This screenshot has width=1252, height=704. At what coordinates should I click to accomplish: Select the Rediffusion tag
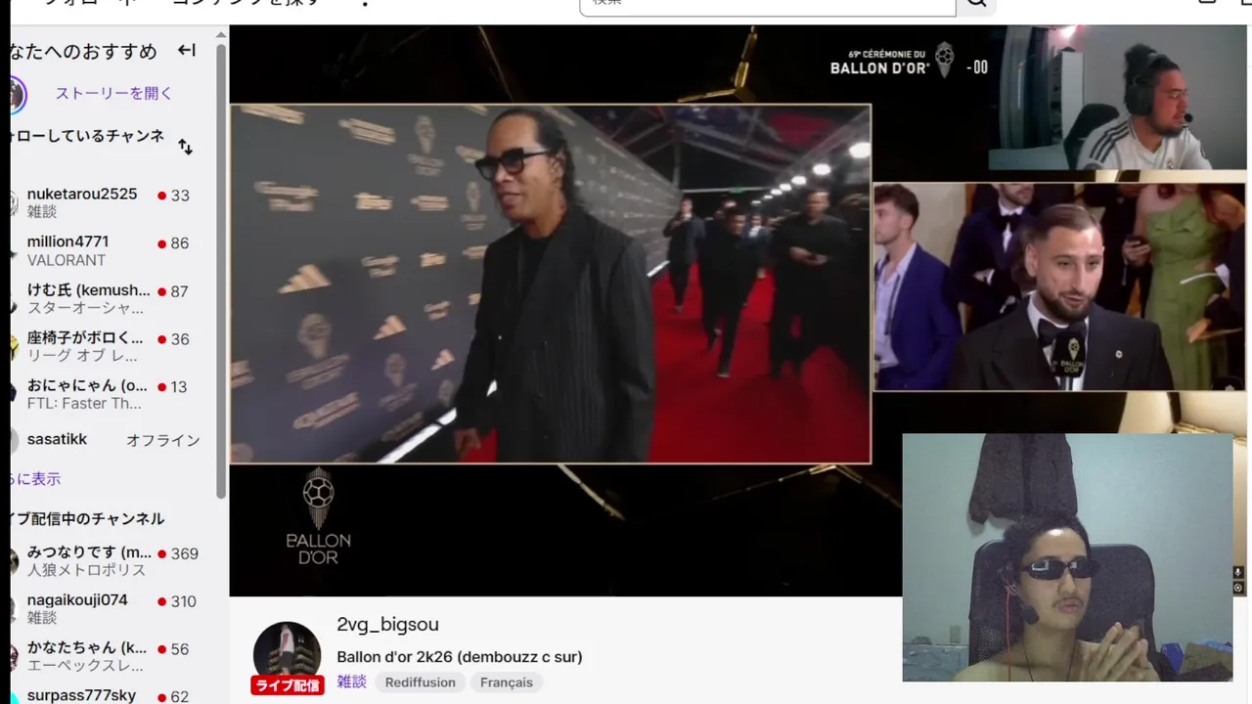(420, 682)
